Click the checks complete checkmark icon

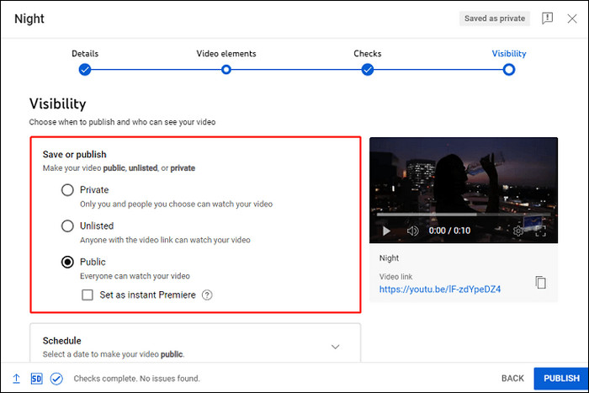point(56,379)
